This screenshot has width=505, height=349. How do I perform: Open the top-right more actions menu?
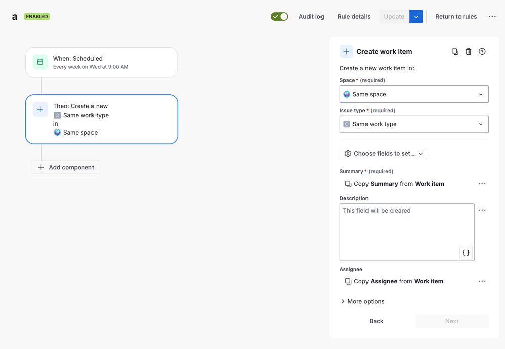pyautogui.click(x=492, y=16)
